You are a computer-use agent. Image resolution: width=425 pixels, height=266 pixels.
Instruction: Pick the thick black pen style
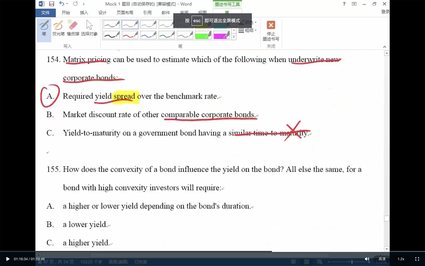tap(111, 35)
